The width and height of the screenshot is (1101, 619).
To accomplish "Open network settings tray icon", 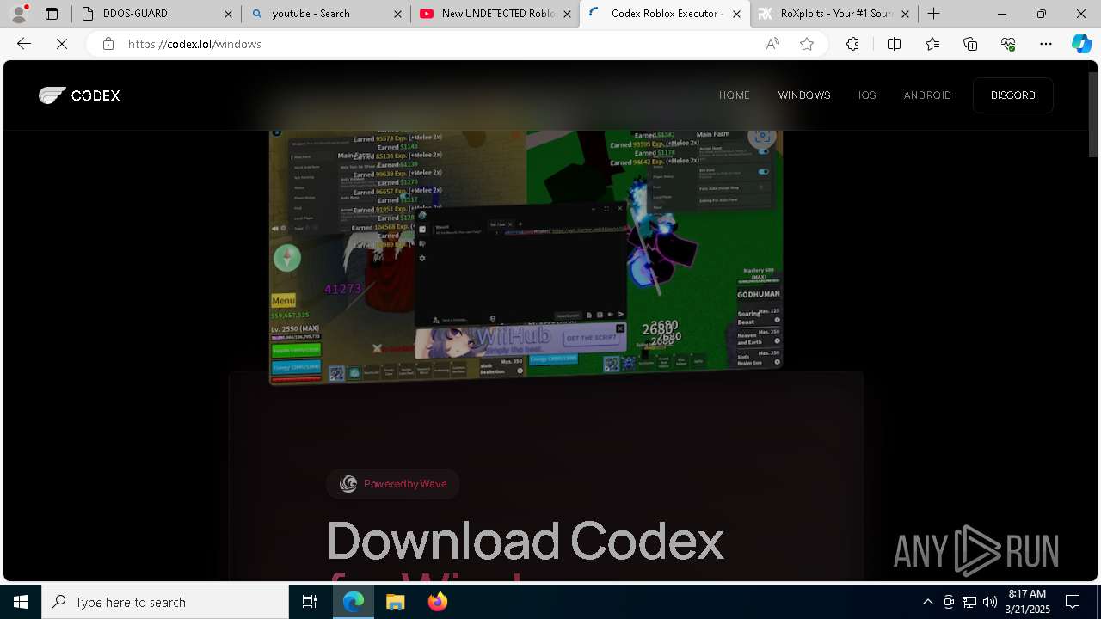I will pyautogui.click(x=969, y=602).
